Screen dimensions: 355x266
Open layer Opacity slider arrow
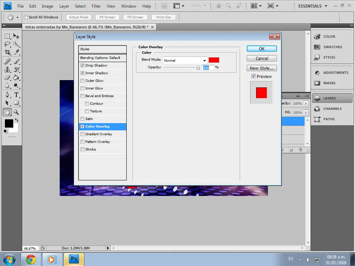coord(306,103)
